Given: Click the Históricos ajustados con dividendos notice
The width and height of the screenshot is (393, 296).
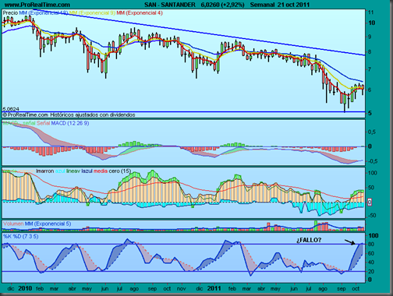Looking at the screenshot, I should (93, 115).
